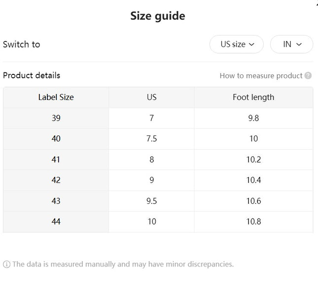Image resolution: width=318 pixels, height=297 pixels.
Task: Click label size 39 row cell
Action: pyautogui.click(x=56, y=118)
